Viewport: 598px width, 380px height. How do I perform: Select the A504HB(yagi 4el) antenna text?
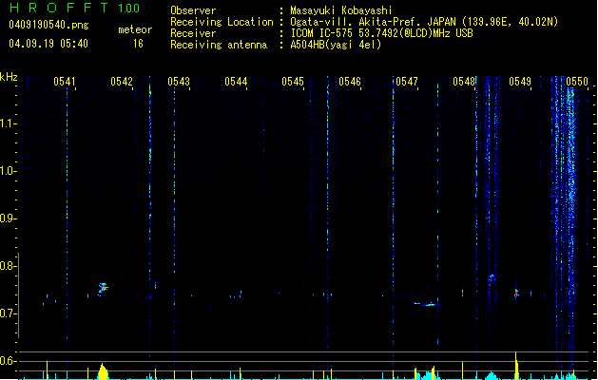[336, 45]
